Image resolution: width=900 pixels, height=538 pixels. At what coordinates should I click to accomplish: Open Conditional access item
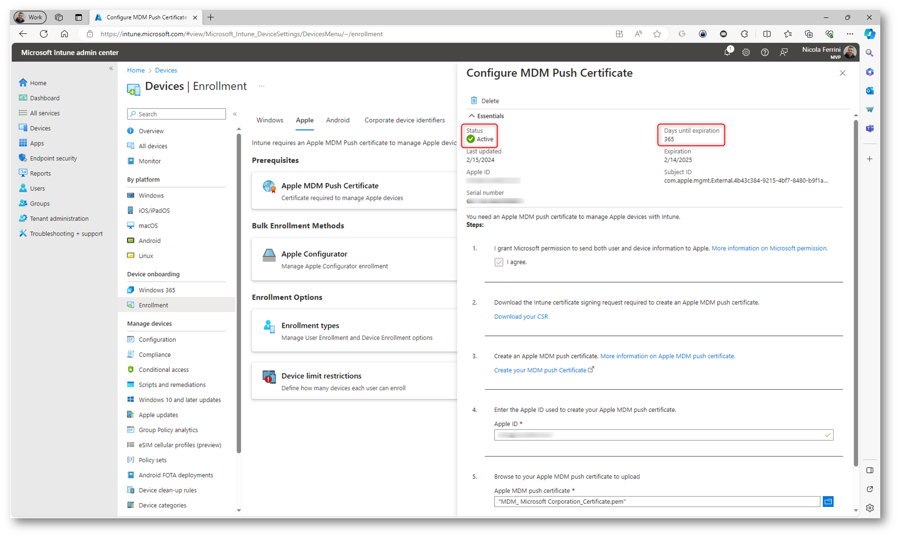(x=163, y=369)
